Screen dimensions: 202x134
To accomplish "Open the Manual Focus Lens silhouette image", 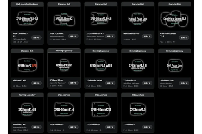I will 138,19.
